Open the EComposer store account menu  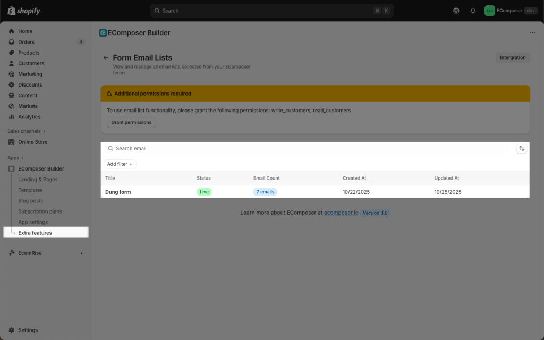(x=511, y=11)
